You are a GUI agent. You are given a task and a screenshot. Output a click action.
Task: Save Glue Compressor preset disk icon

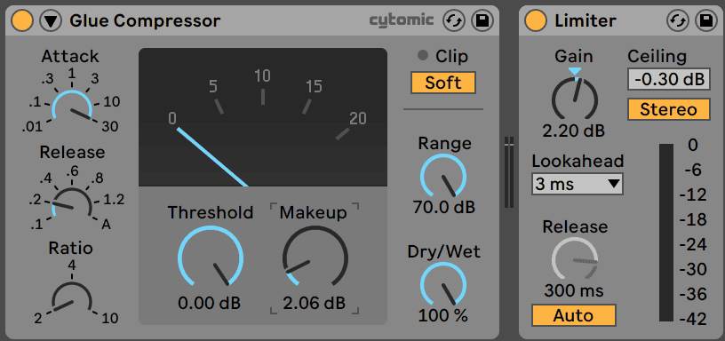coord(482,20)
